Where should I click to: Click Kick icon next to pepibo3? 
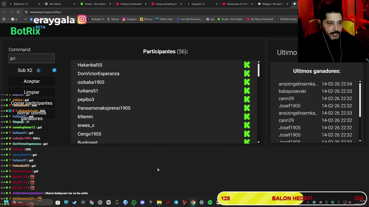(x=247, y=99)
